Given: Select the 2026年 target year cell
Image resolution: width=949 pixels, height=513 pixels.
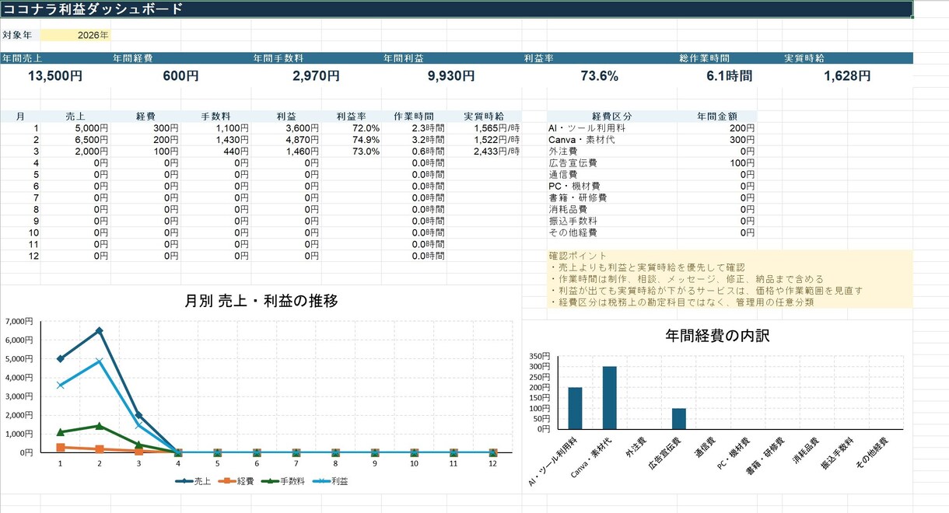Looking at the screenshot, I should pyautogui.click(x=75, y=35).
